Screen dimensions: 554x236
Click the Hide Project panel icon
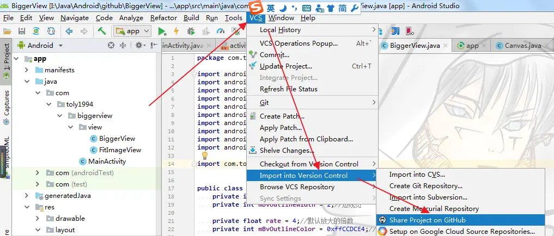pyautogui.click(x=154, y=45)
